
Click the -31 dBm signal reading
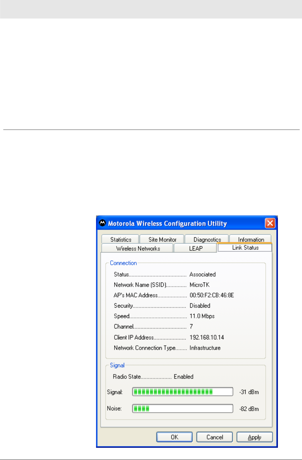tap(249, 392)
